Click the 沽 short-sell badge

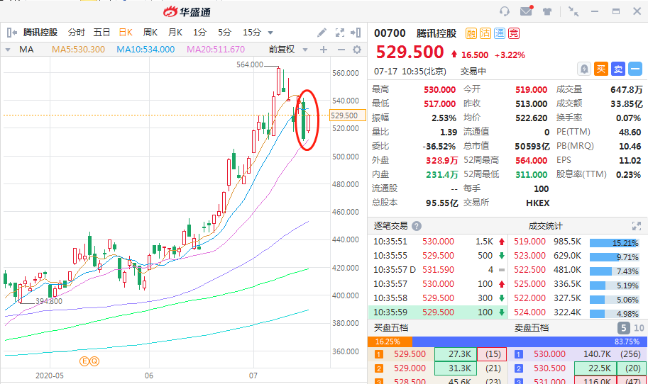tap(485, 33)
